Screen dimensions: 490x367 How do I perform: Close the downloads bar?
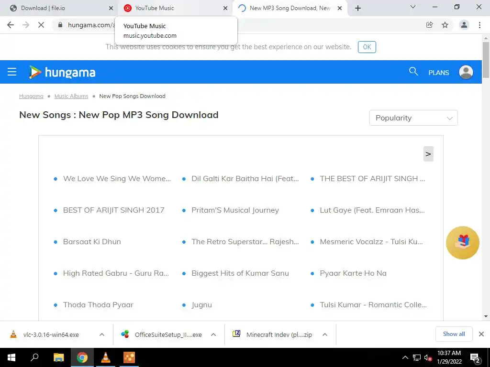click(x=481, y=334)
